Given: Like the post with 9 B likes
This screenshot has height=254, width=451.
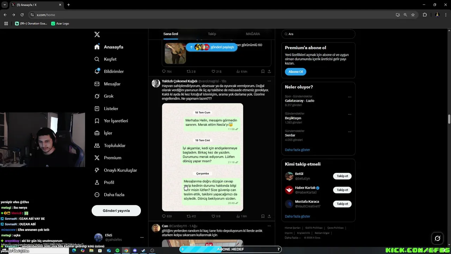Looking at the screenshot, I should [x=213, y=216].
